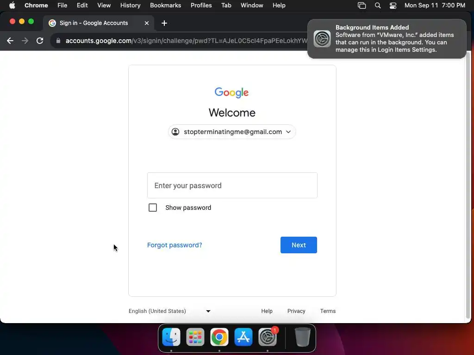Click the Welcome heading
This screenshot has width=474, height=355.
[x=232, y=113]
